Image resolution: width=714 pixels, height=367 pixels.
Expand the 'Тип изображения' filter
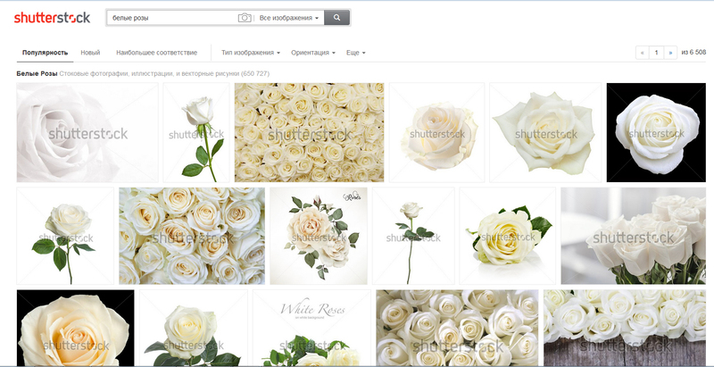tap(251, 53)
